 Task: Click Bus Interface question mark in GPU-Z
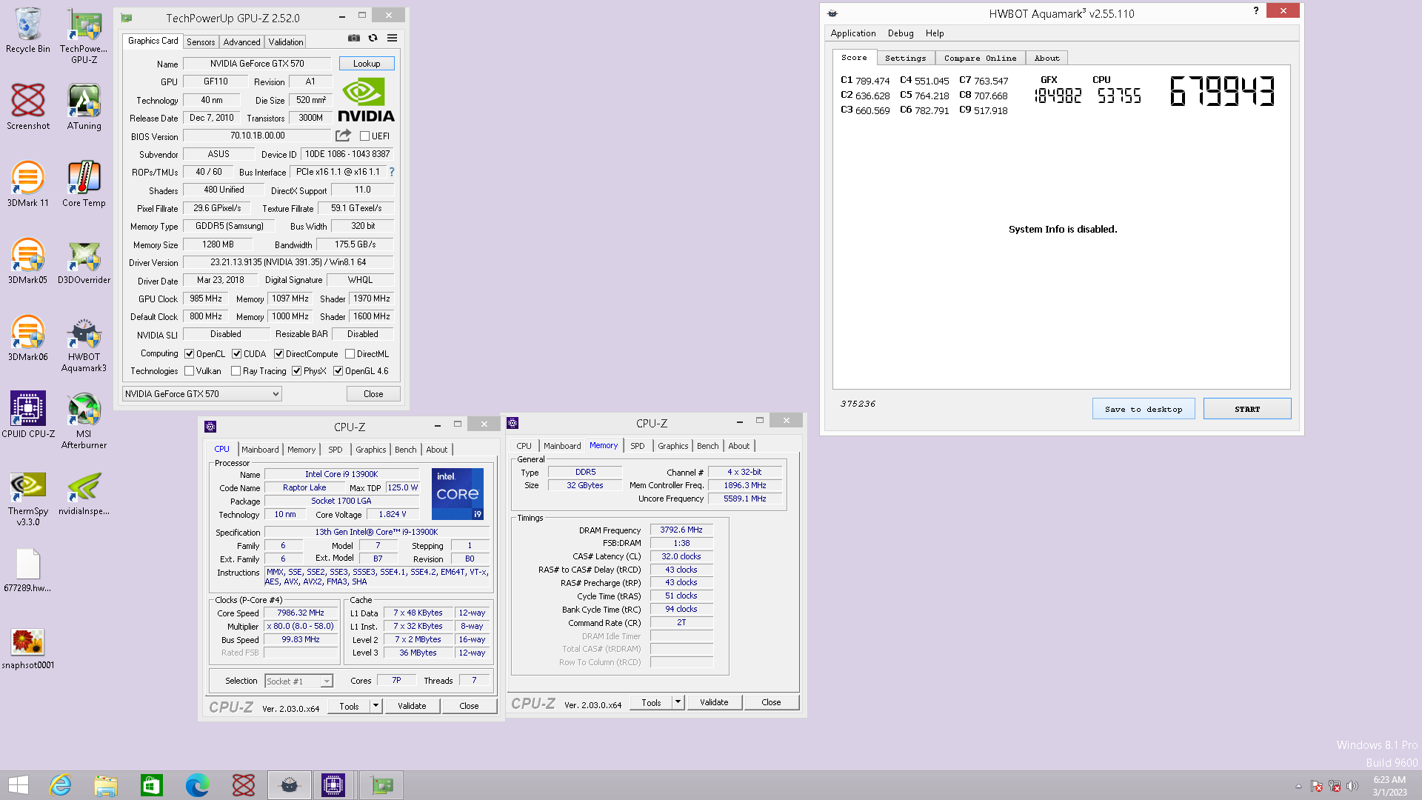click(392, 172)
